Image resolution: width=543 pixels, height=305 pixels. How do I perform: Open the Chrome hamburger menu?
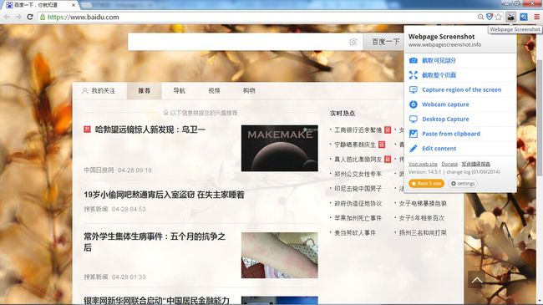click(x=536, y=17)
